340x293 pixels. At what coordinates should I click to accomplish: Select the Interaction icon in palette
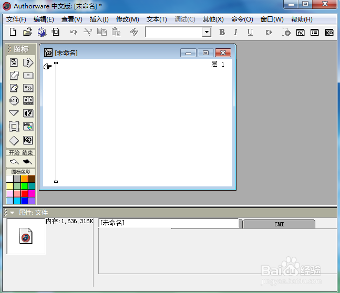28,63
